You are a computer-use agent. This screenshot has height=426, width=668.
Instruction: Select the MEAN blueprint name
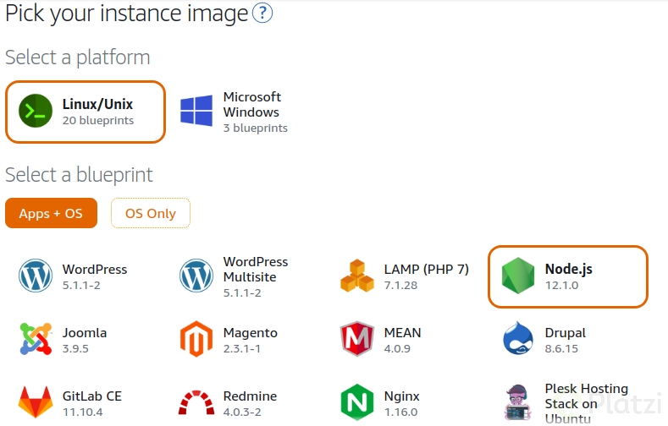403,332
